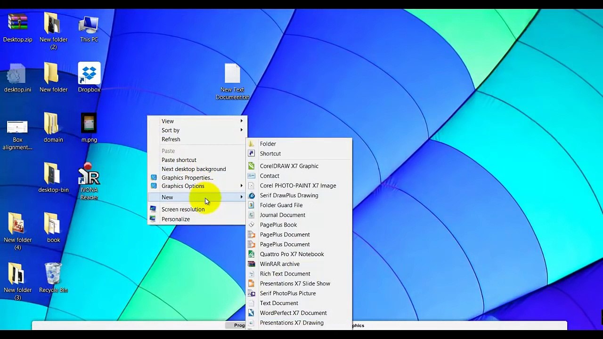Click the Quattro Pro X7 Notebook icon

tap(252, 254)
